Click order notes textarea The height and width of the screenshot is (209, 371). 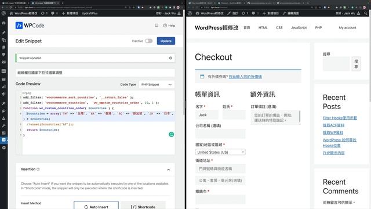(275, 117)
